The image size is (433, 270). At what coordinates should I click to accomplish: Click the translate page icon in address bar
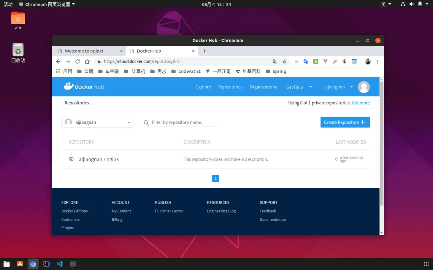(275, 61)
